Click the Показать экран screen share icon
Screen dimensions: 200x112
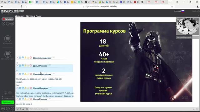pos(7,54)
